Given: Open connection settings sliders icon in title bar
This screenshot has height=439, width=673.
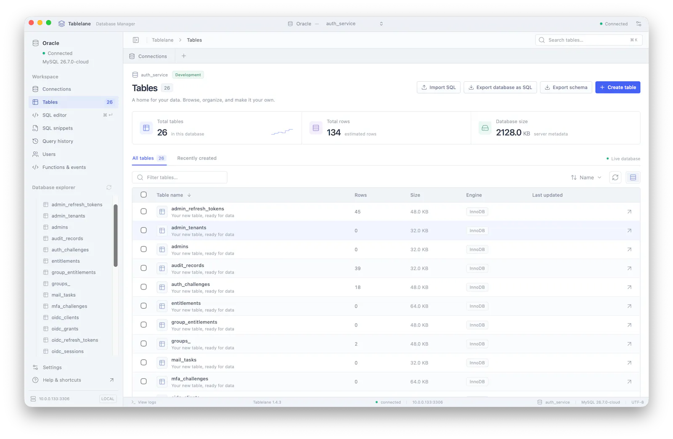Looking at the screenshot, I should pyautogui.click(x=639, y=24).
